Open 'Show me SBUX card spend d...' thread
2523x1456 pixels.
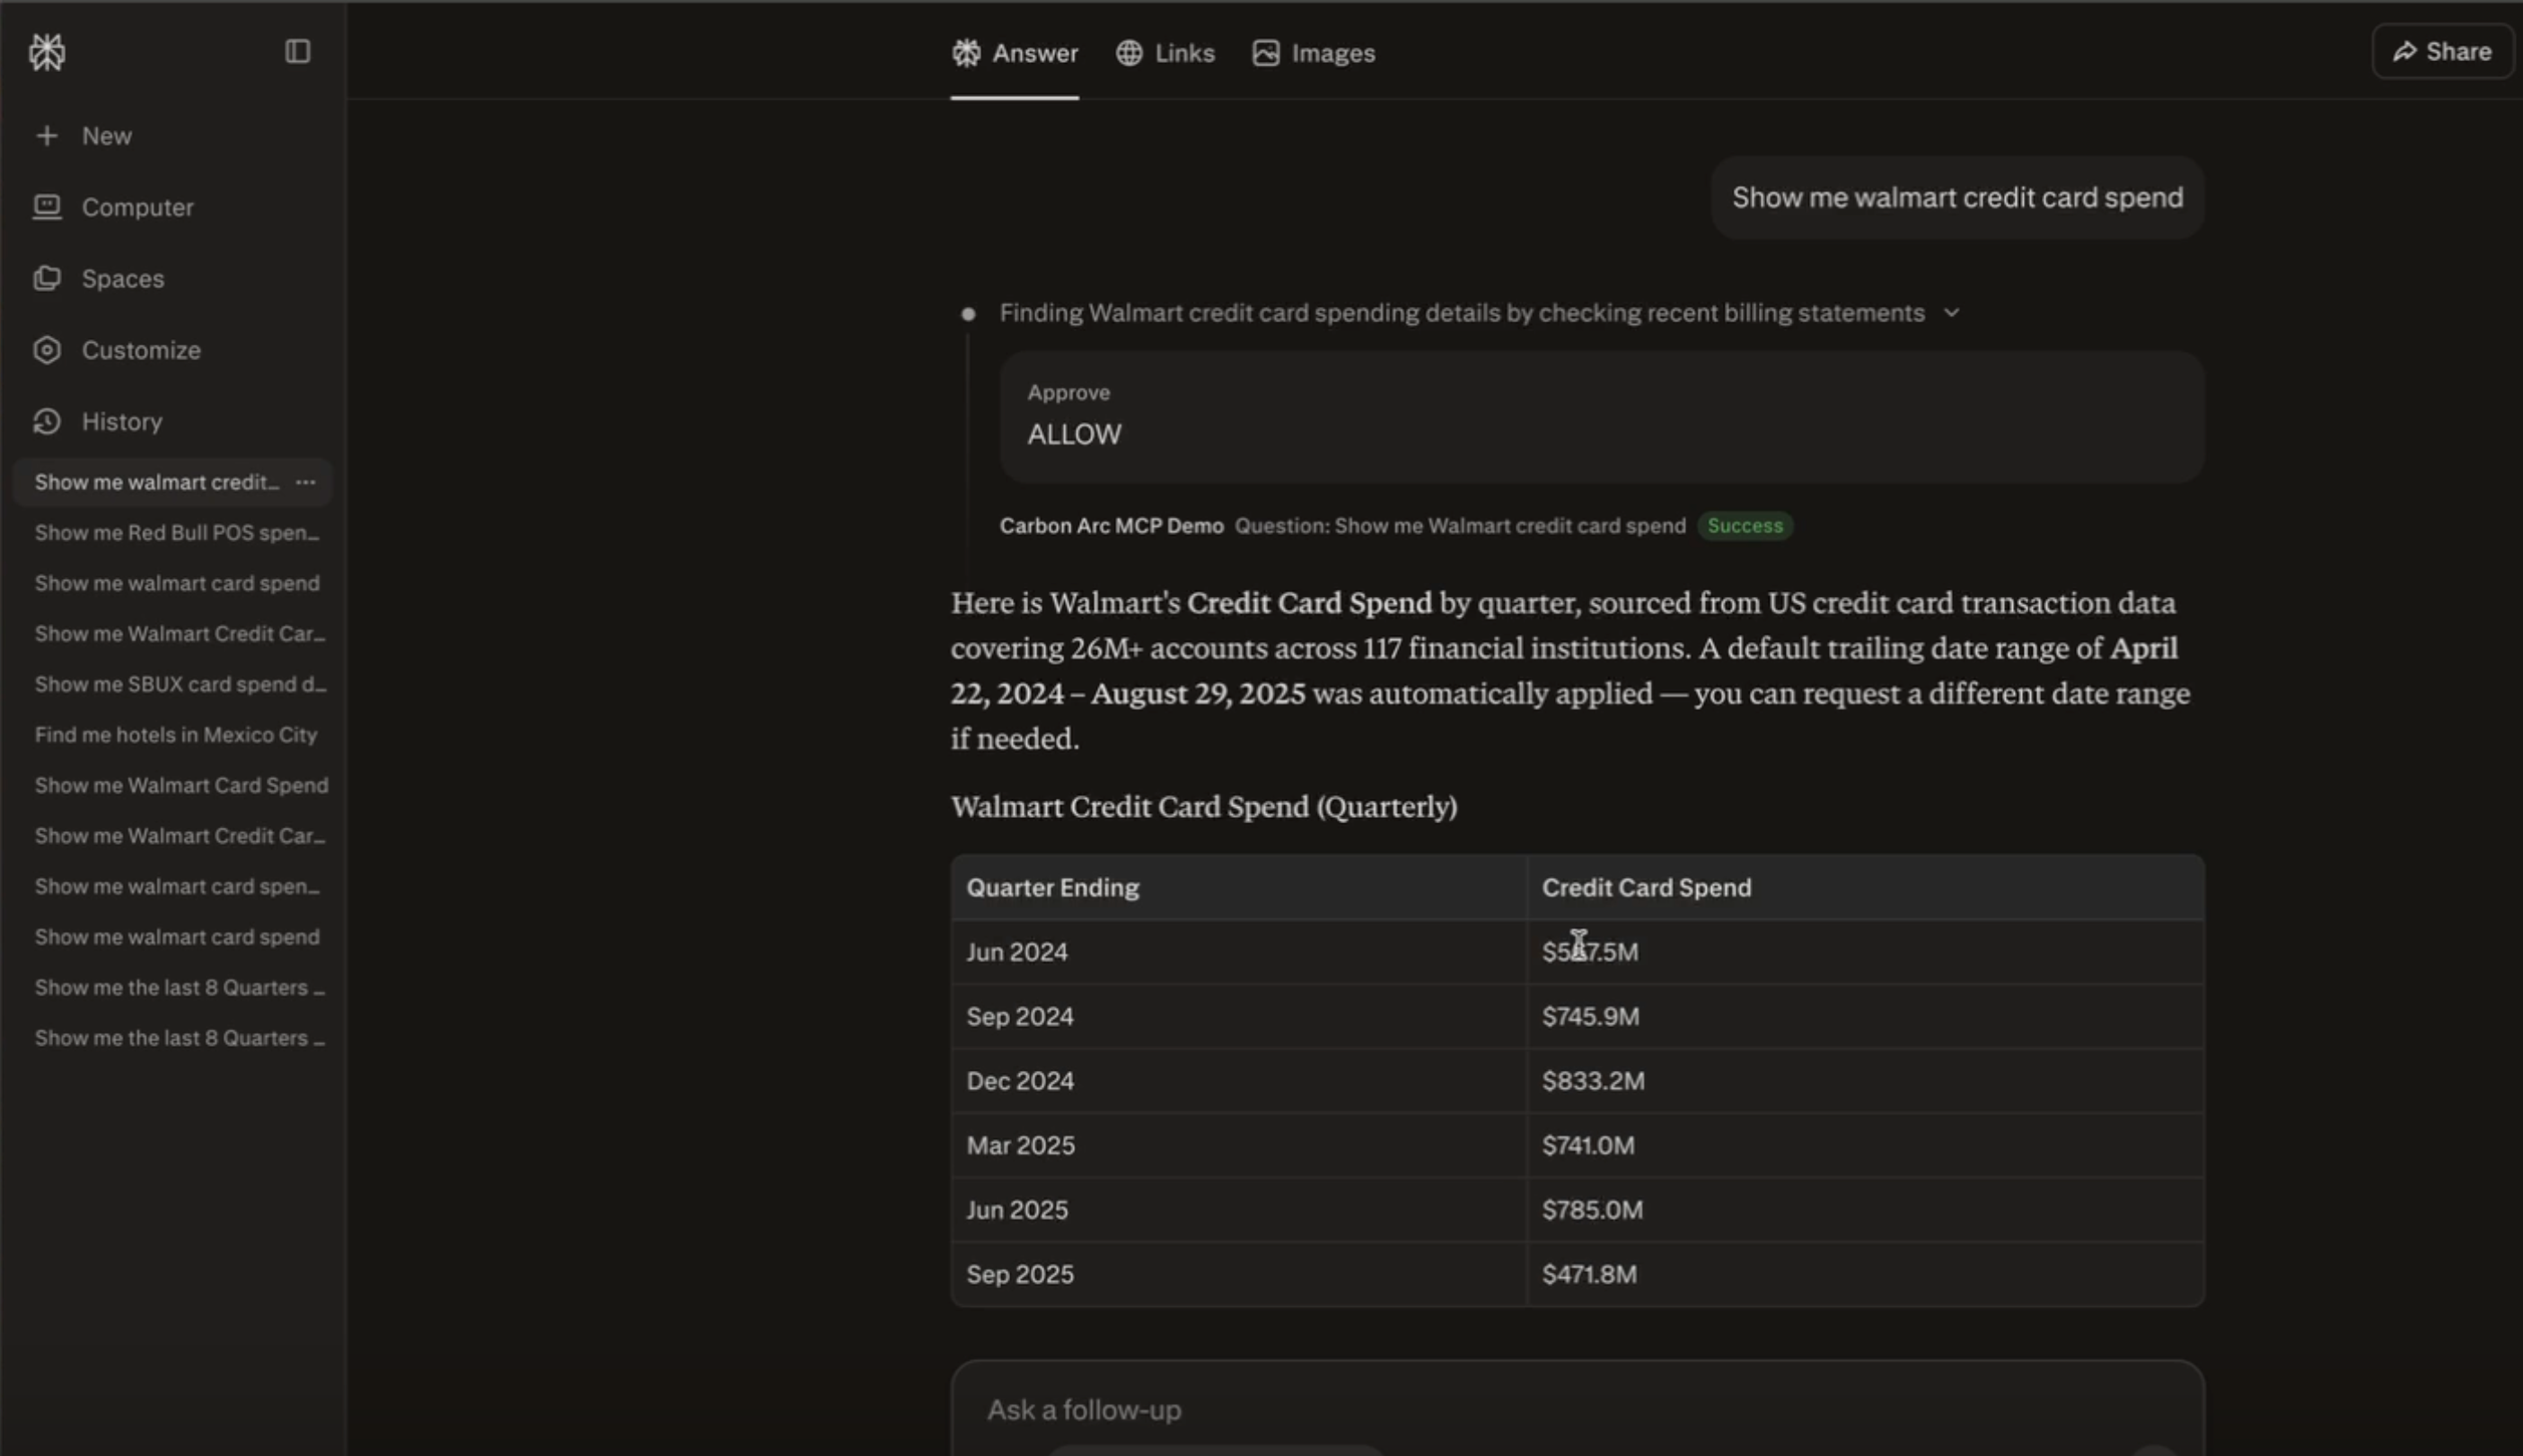point(180,684)
